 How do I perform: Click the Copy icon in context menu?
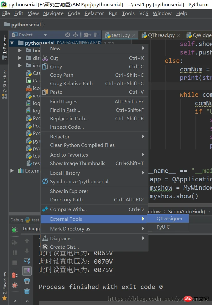click(x=45, y=66)
